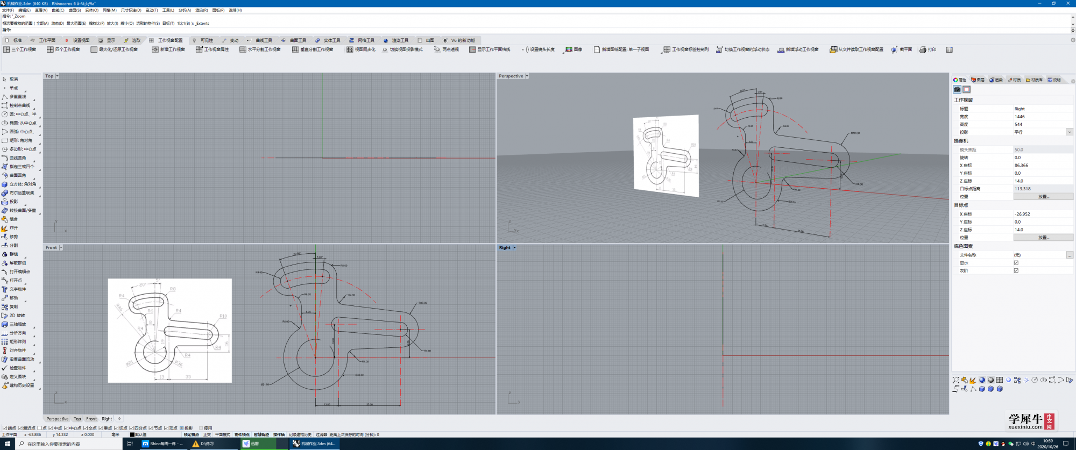Viewport: 1076px width, 450px height.
Task: Toggle the 停用 disable osnap checkbox
Action: pyautogui.click(x=201, y=428)
